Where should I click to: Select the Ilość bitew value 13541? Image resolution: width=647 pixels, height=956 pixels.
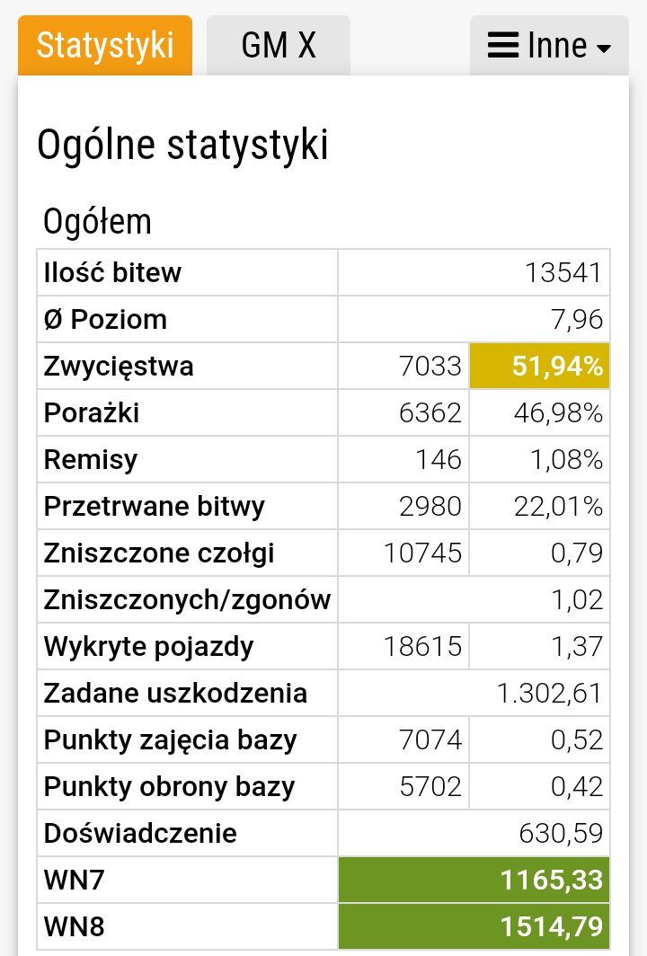(564, 272)
